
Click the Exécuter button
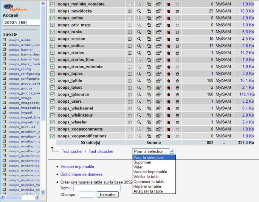tap(108, 194)
